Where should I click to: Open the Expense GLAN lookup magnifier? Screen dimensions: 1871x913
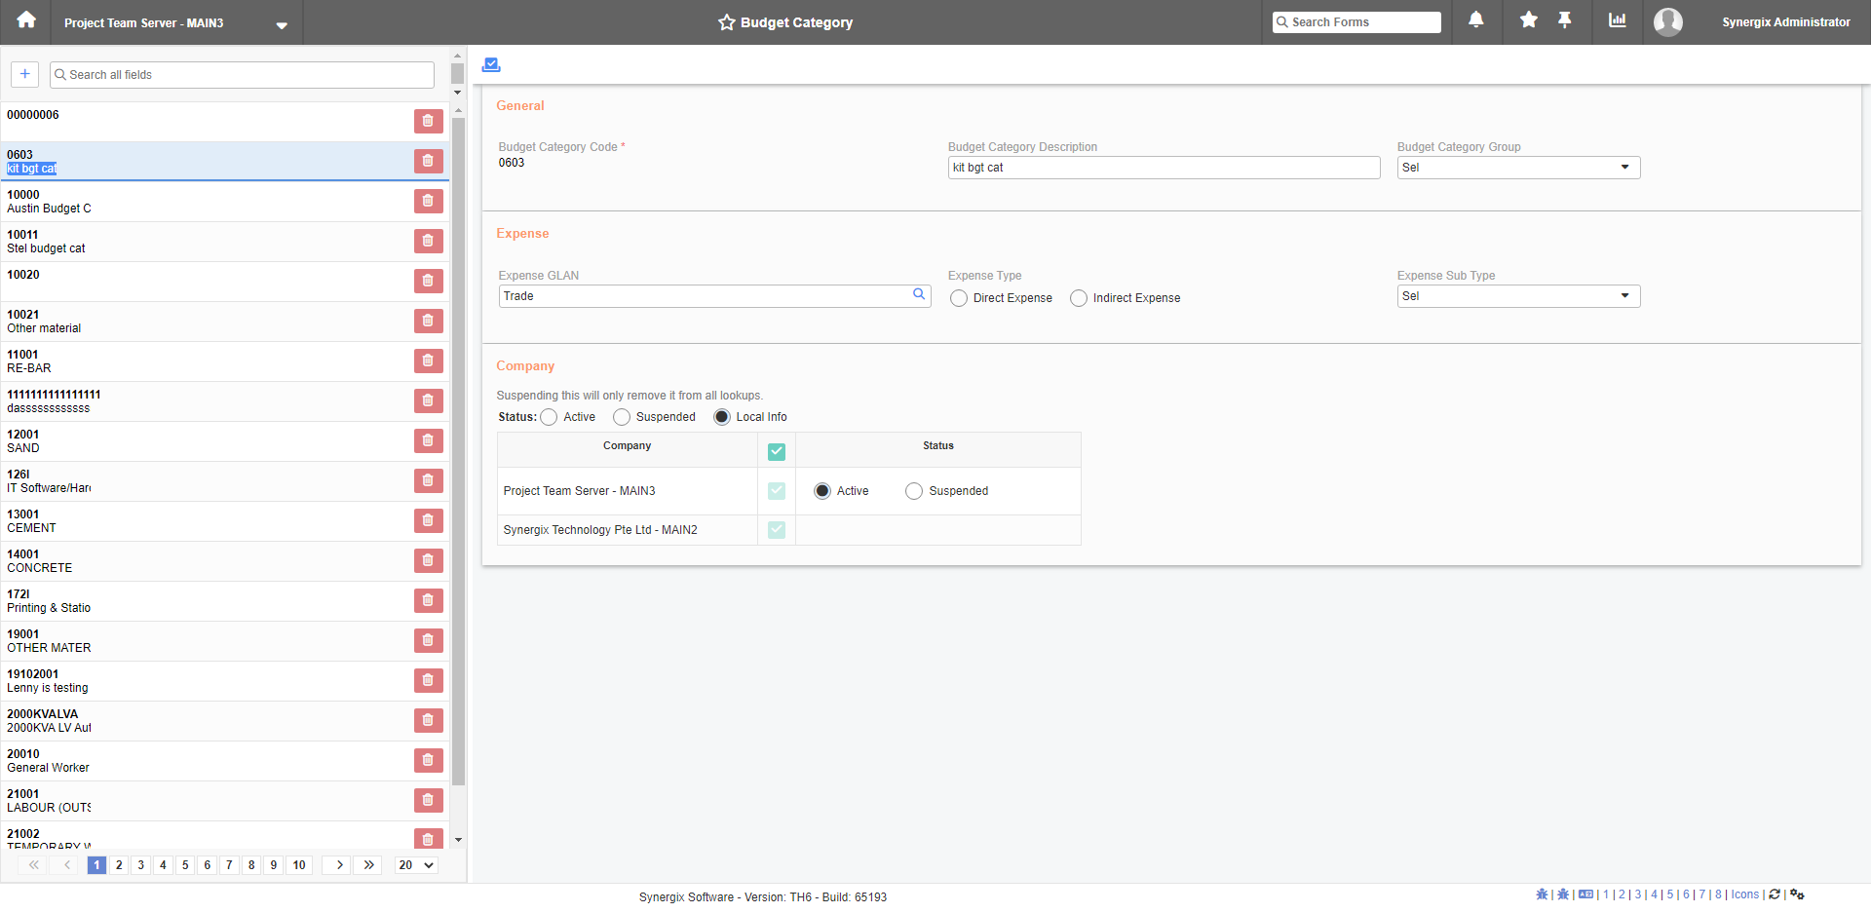tap(917, 294)
